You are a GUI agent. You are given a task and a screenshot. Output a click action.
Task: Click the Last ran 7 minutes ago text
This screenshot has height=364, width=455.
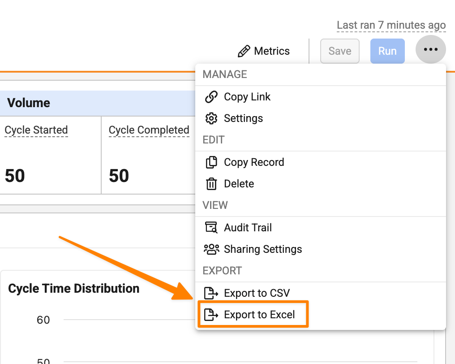coord(391,25)
